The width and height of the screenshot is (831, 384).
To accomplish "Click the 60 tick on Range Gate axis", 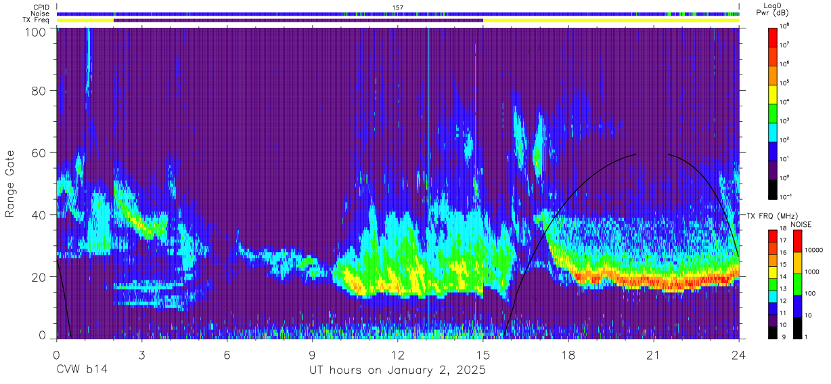I will (39, 153).
